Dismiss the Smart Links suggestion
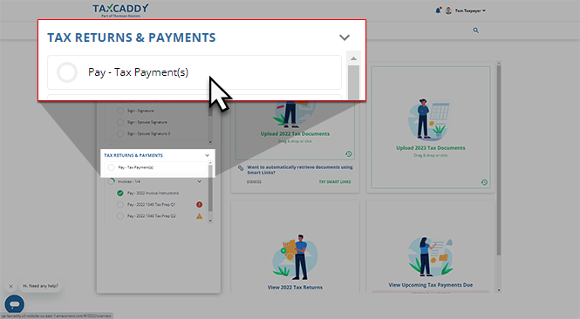Image resolution: width=580 pixels, height=319 pixels. [254, 182]
